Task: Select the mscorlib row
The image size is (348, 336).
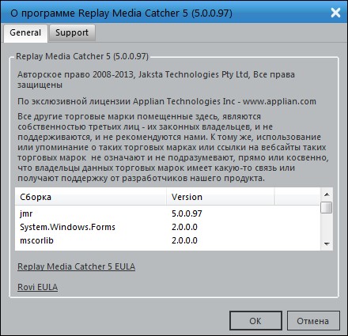Action: pos(168,240)
